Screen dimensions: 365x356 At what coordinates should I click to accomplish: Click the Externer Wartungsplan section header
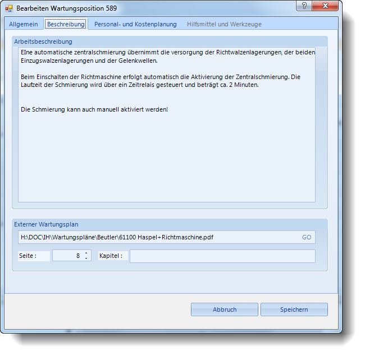click(x=46, y=224)
